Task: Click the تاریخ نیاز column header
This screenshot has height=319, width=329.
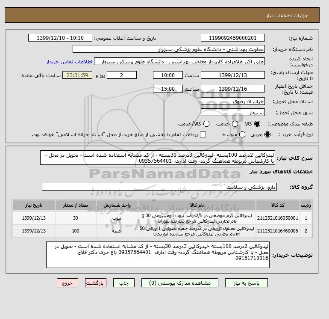Action: pos(34,205)
